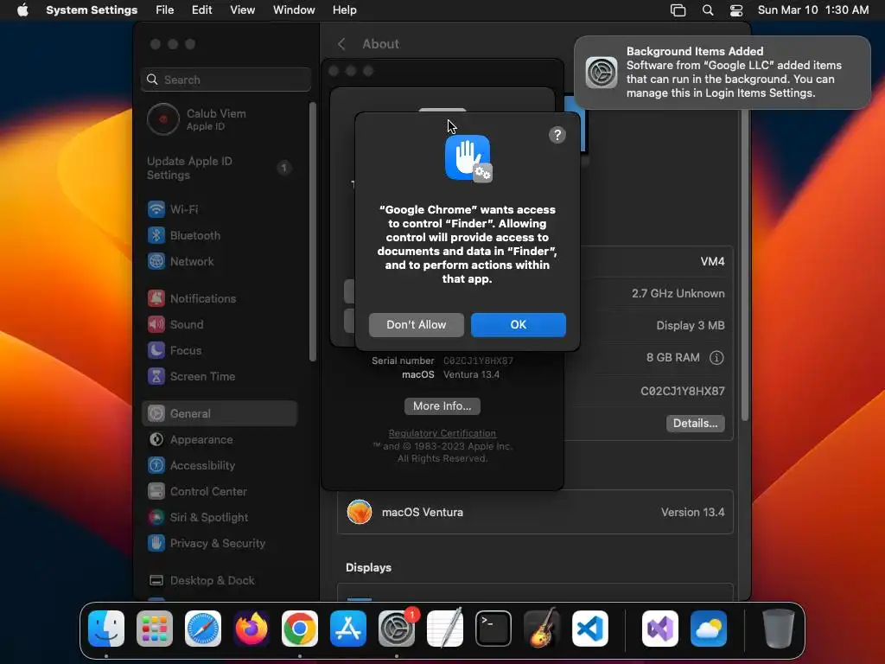Open Network settings in sidebar
Screen dimensions: 885x664
220,261
